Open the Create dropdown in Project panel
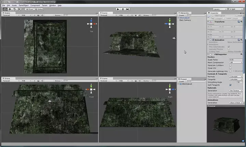 182,82
